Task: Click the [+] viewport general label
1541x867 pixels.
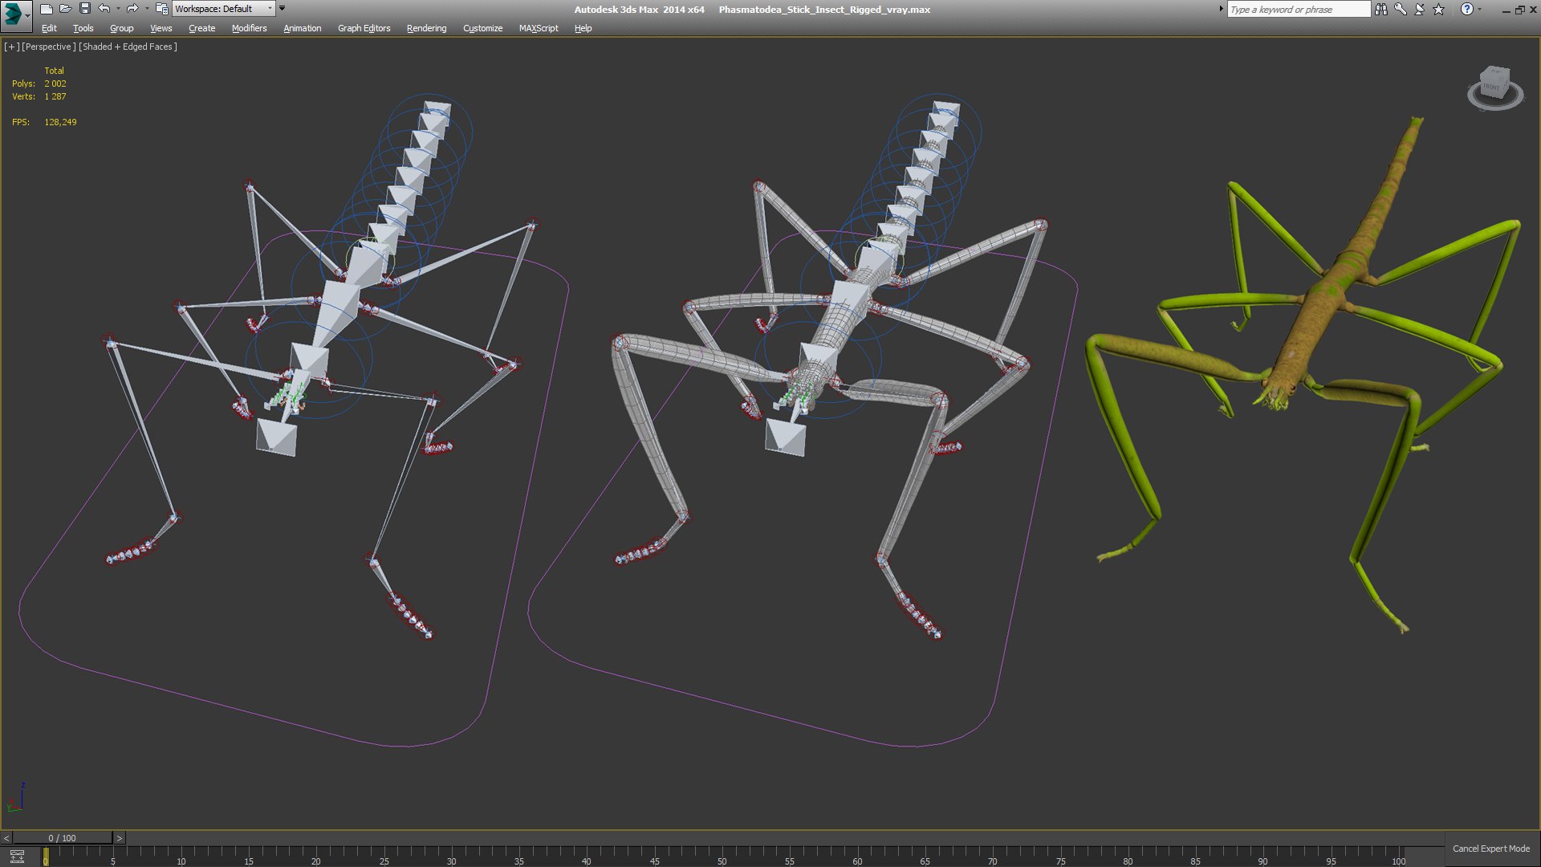Action: click(11, 47)
